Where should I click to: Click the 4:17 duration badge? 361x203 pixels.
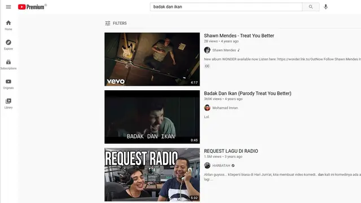(194, 82)
